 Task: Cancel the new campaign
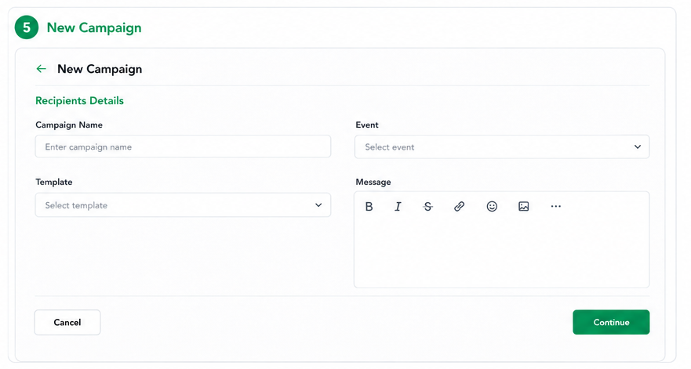pyautogui.click(x=67, y=322)
